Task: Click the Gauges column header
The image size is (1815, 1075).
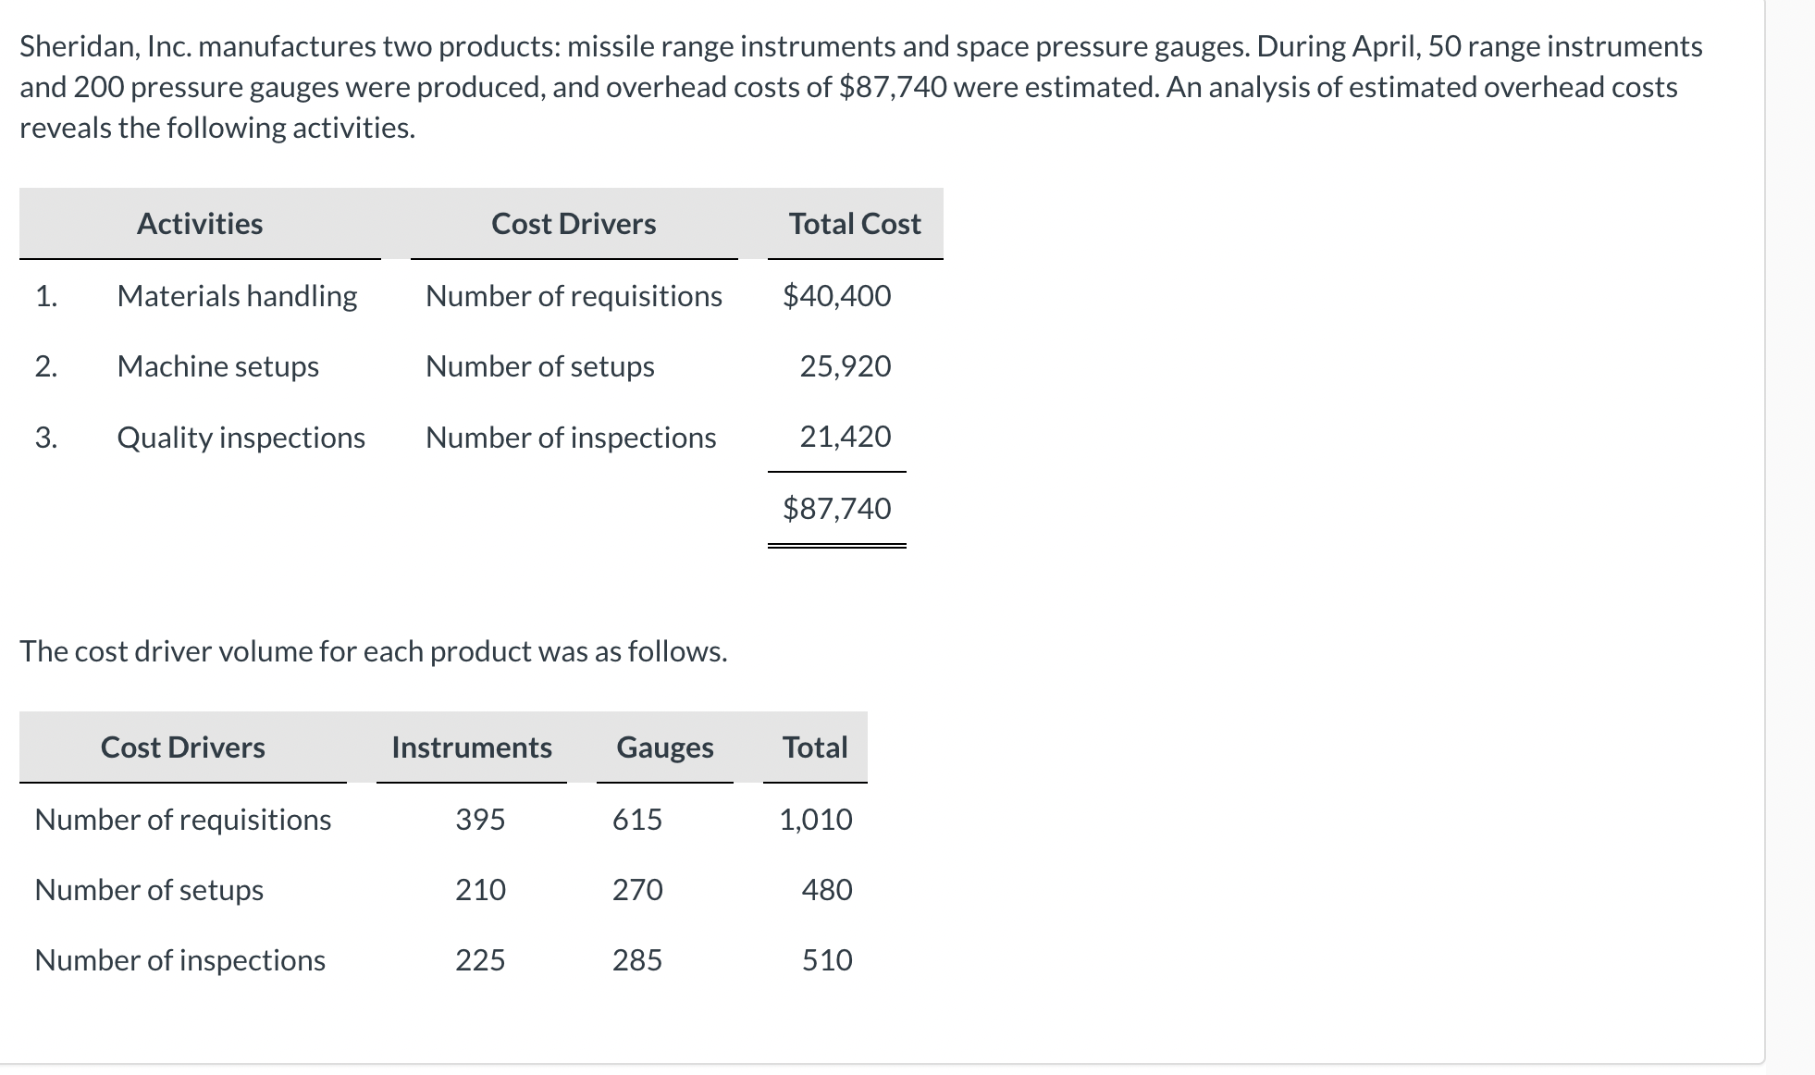Action: click(x=665, y=748)
